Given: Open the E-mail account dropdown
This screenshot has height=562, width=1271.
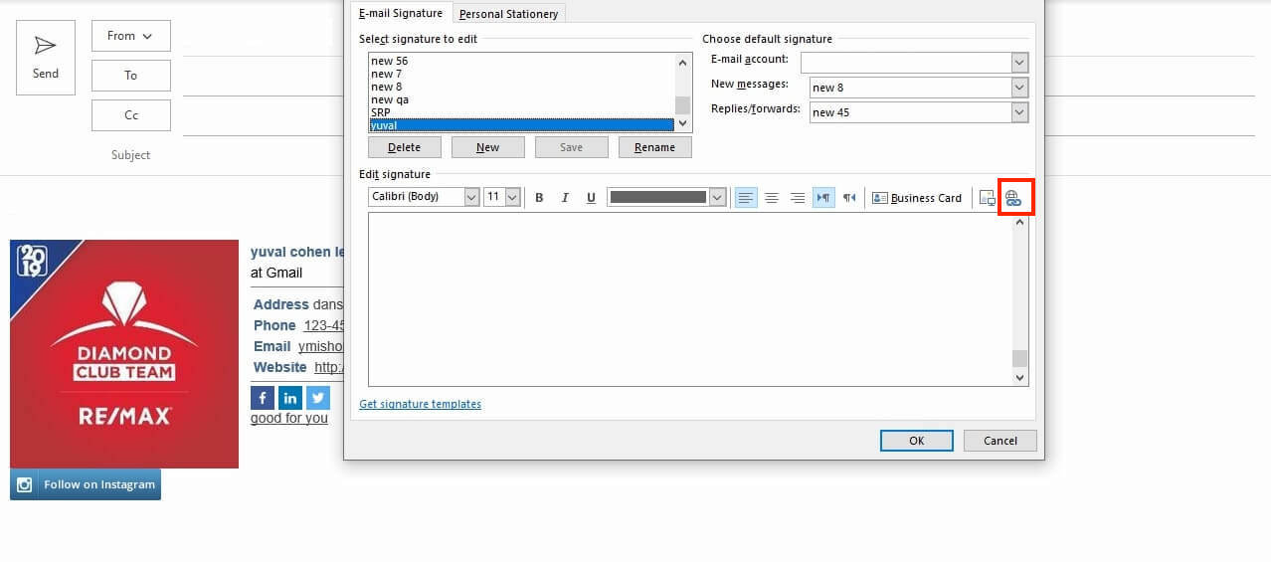Looking at the screenshot, I should (1019, 63).
